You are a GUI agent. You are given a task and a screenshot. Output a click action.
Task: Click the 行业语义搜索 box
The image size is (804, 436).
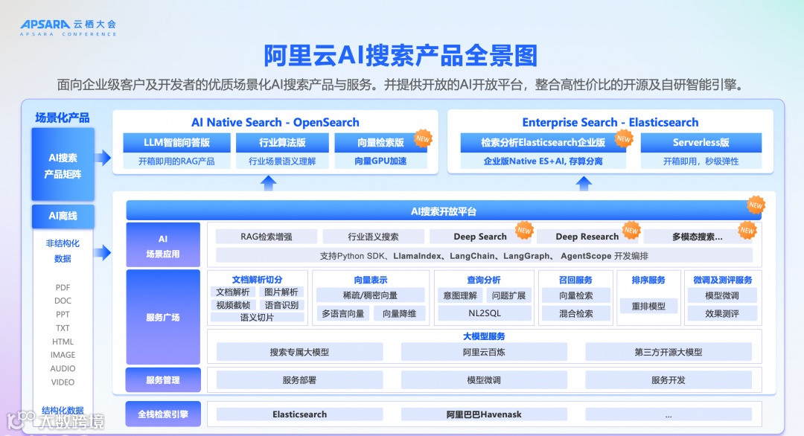(373, 237)
